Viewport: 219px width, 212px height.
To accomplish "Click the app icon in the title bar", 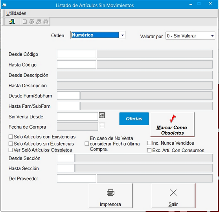I will [4, 5].
